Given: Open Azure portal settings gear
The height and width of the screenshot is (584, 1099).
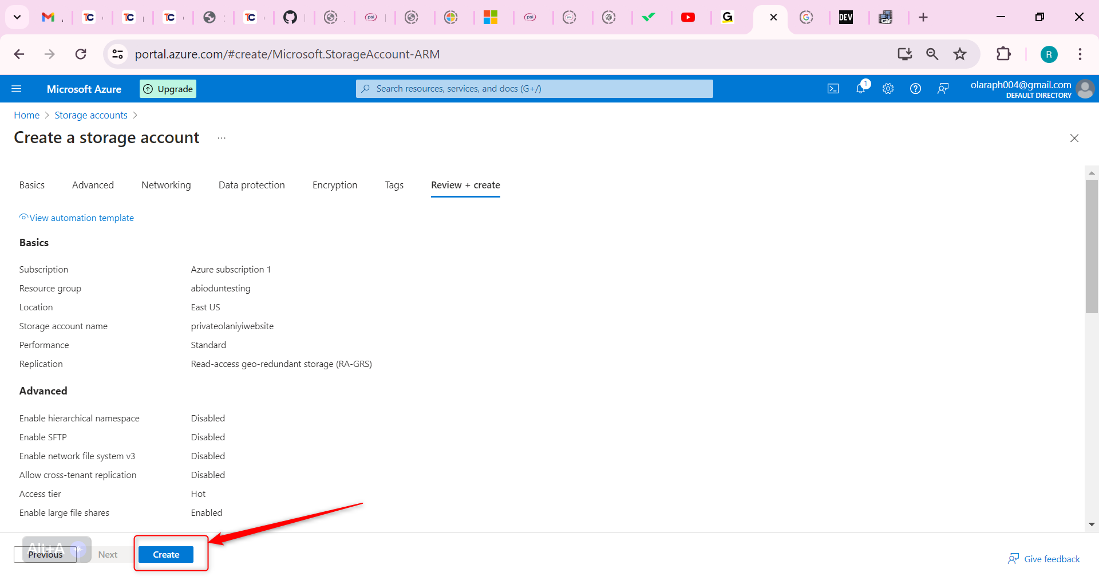Looking at the screenshot, I should 888,88.
